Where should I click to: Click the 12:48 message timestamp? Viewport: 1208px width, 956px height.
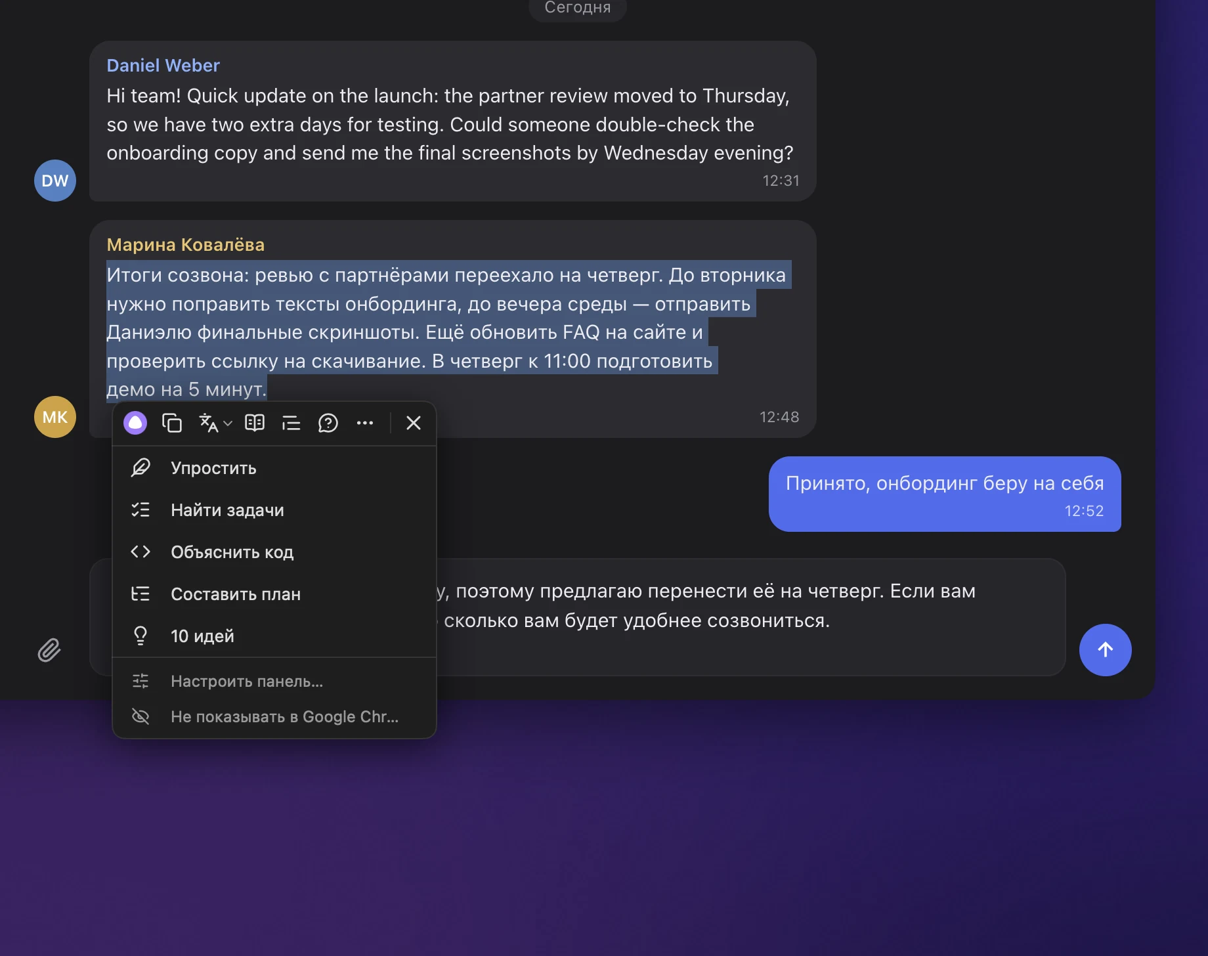tap(779, 417)
